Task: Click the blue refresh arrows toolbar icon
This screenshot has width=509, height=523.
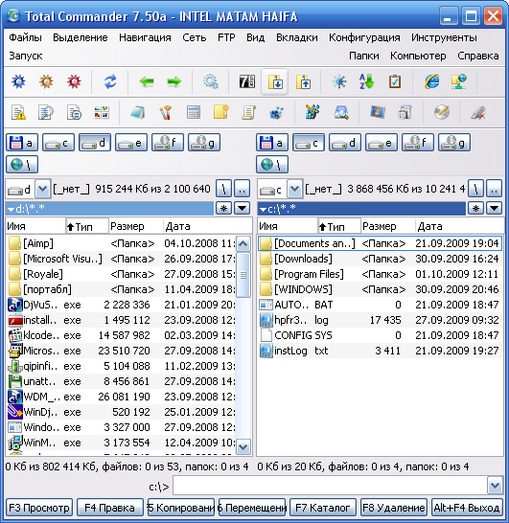Action: (x=110, y=81)
